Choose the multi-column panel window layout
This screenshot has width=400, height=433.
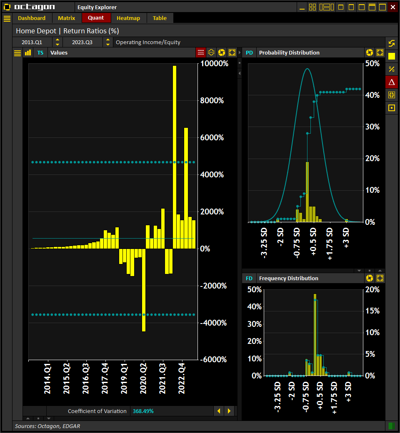(327, 7)
